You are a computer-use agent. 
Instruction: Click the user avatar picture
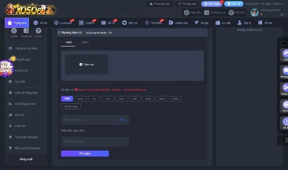click(x=255, y=12)
